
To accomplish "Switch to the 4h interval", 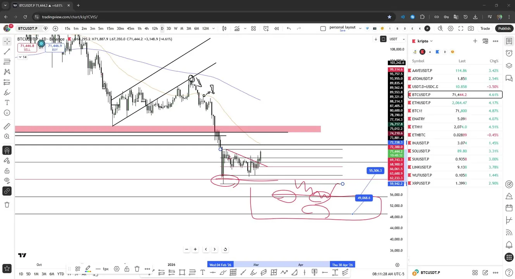I will tap(146, 28).
